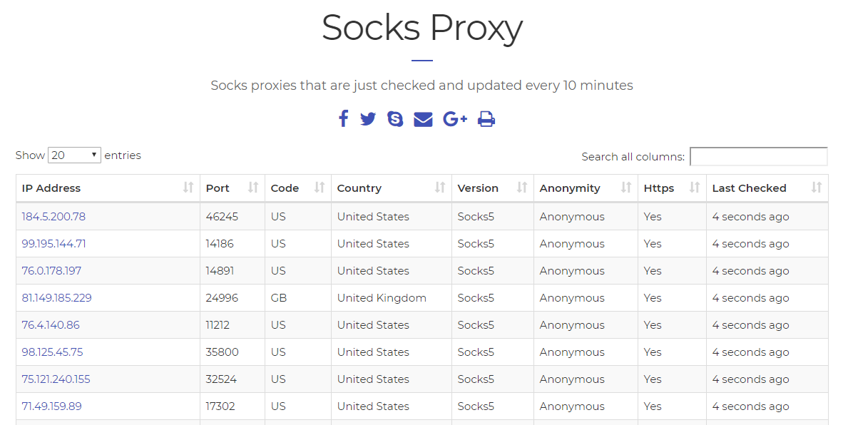The width and height of the screenshot is (843, 425).
Task: Open the proxy link 81.149.185.229
Action: [x=57, y=297]
